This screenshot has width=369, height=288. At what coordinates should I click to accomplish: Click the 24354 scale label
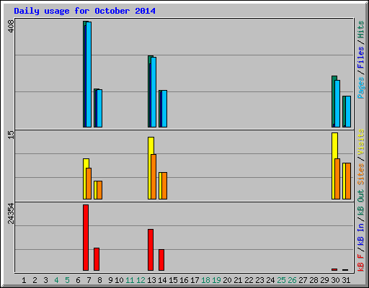(x=11, y=214)
